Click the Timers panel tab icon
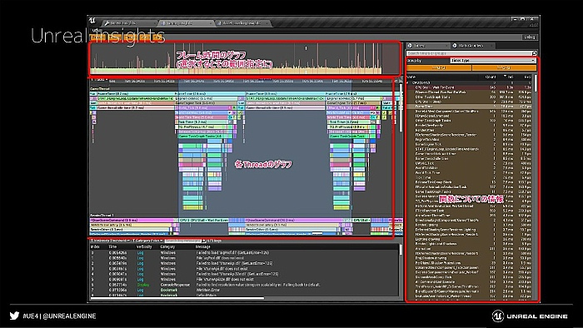The height and width of the screenshot is (328, 583). pyautogui.click(x=410, y=45)
